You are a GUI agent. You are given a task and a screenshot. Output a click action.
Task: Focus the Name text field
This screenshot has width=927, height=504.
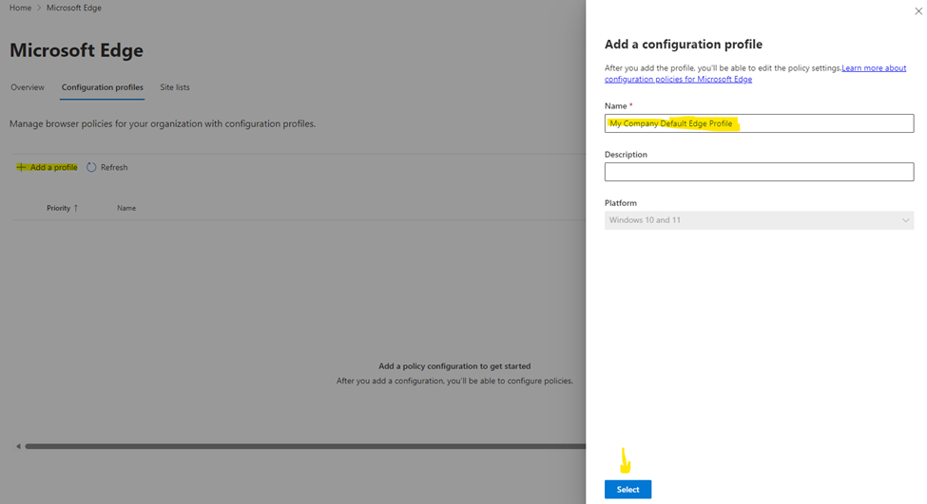[x=758, y=123]
